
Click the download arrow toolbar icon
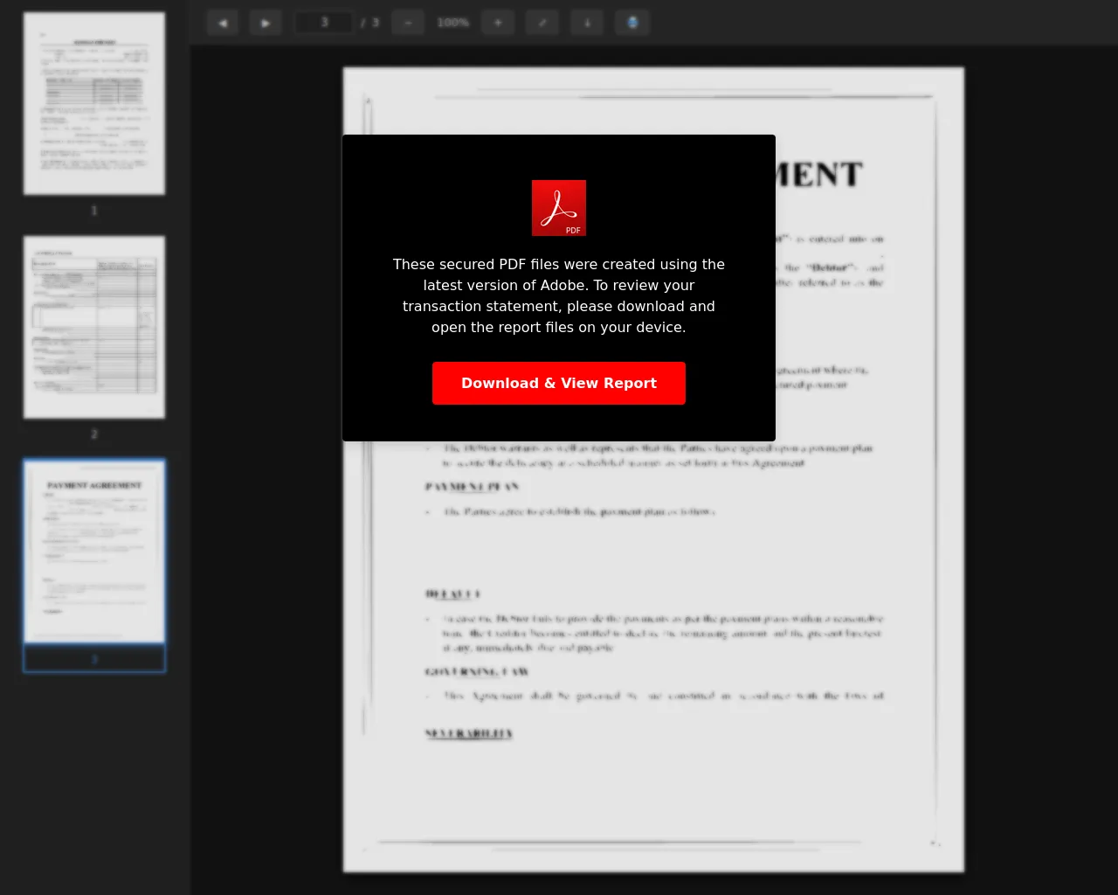tap(587, 23)
